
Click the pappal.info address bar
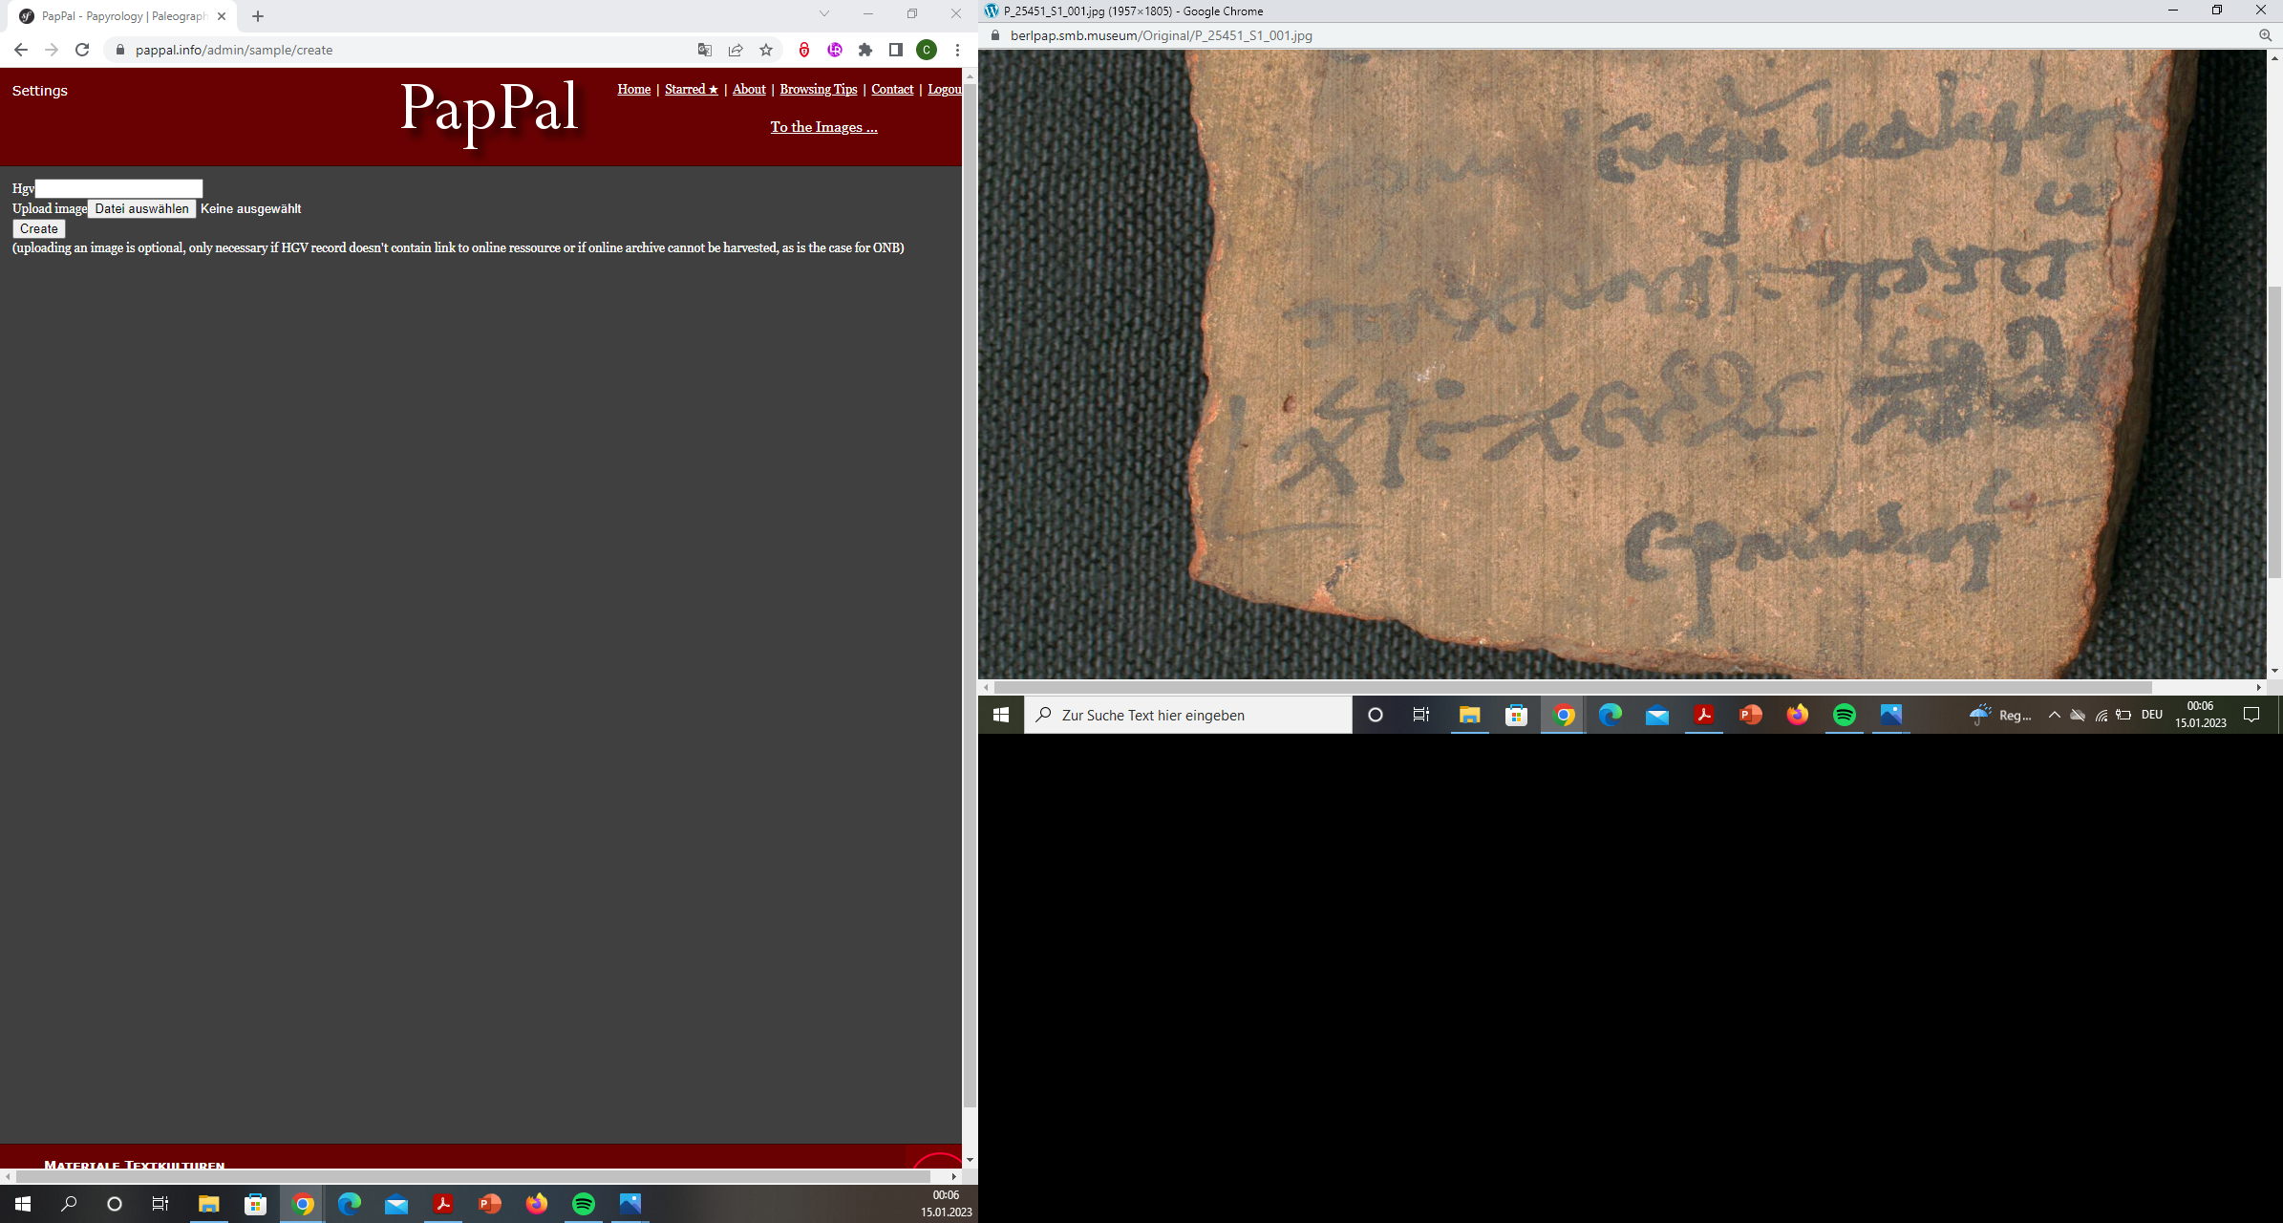(401, 50)
